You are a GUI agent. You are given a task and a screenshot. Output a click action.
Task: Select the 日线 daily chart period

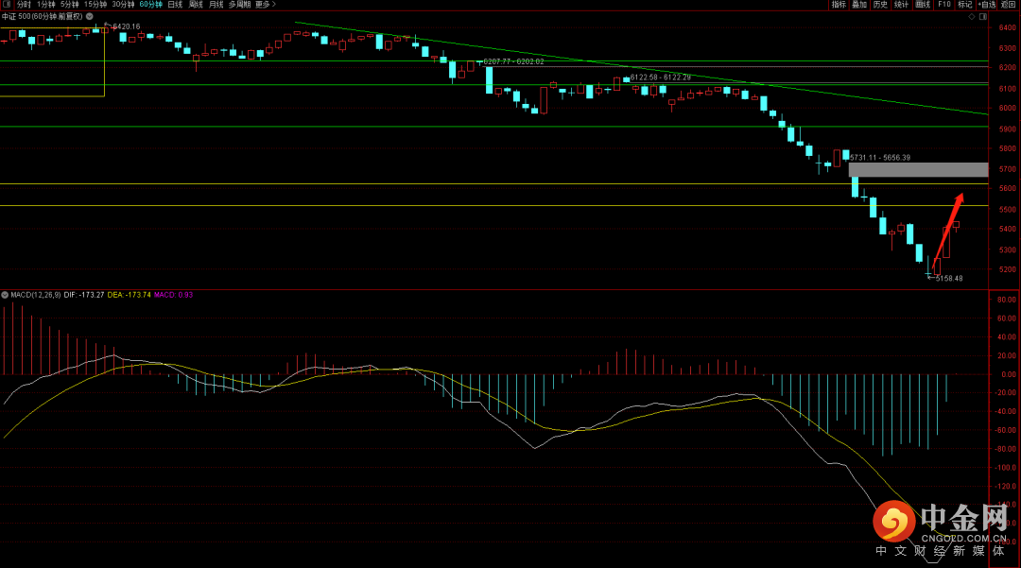tap(175, 5)
